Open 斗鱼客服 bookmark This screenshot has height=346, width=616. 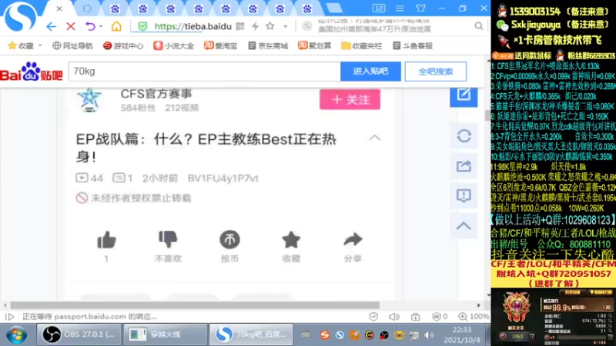(x=413, y=46)
